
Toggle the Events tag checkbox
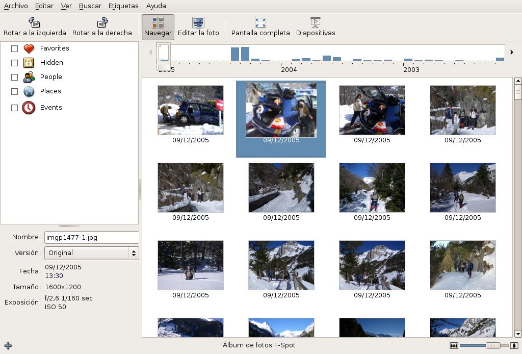coord(14,108)
